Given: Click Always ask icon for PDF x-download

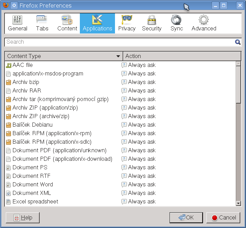Looking at the screenshot, I should pos(124,159).
